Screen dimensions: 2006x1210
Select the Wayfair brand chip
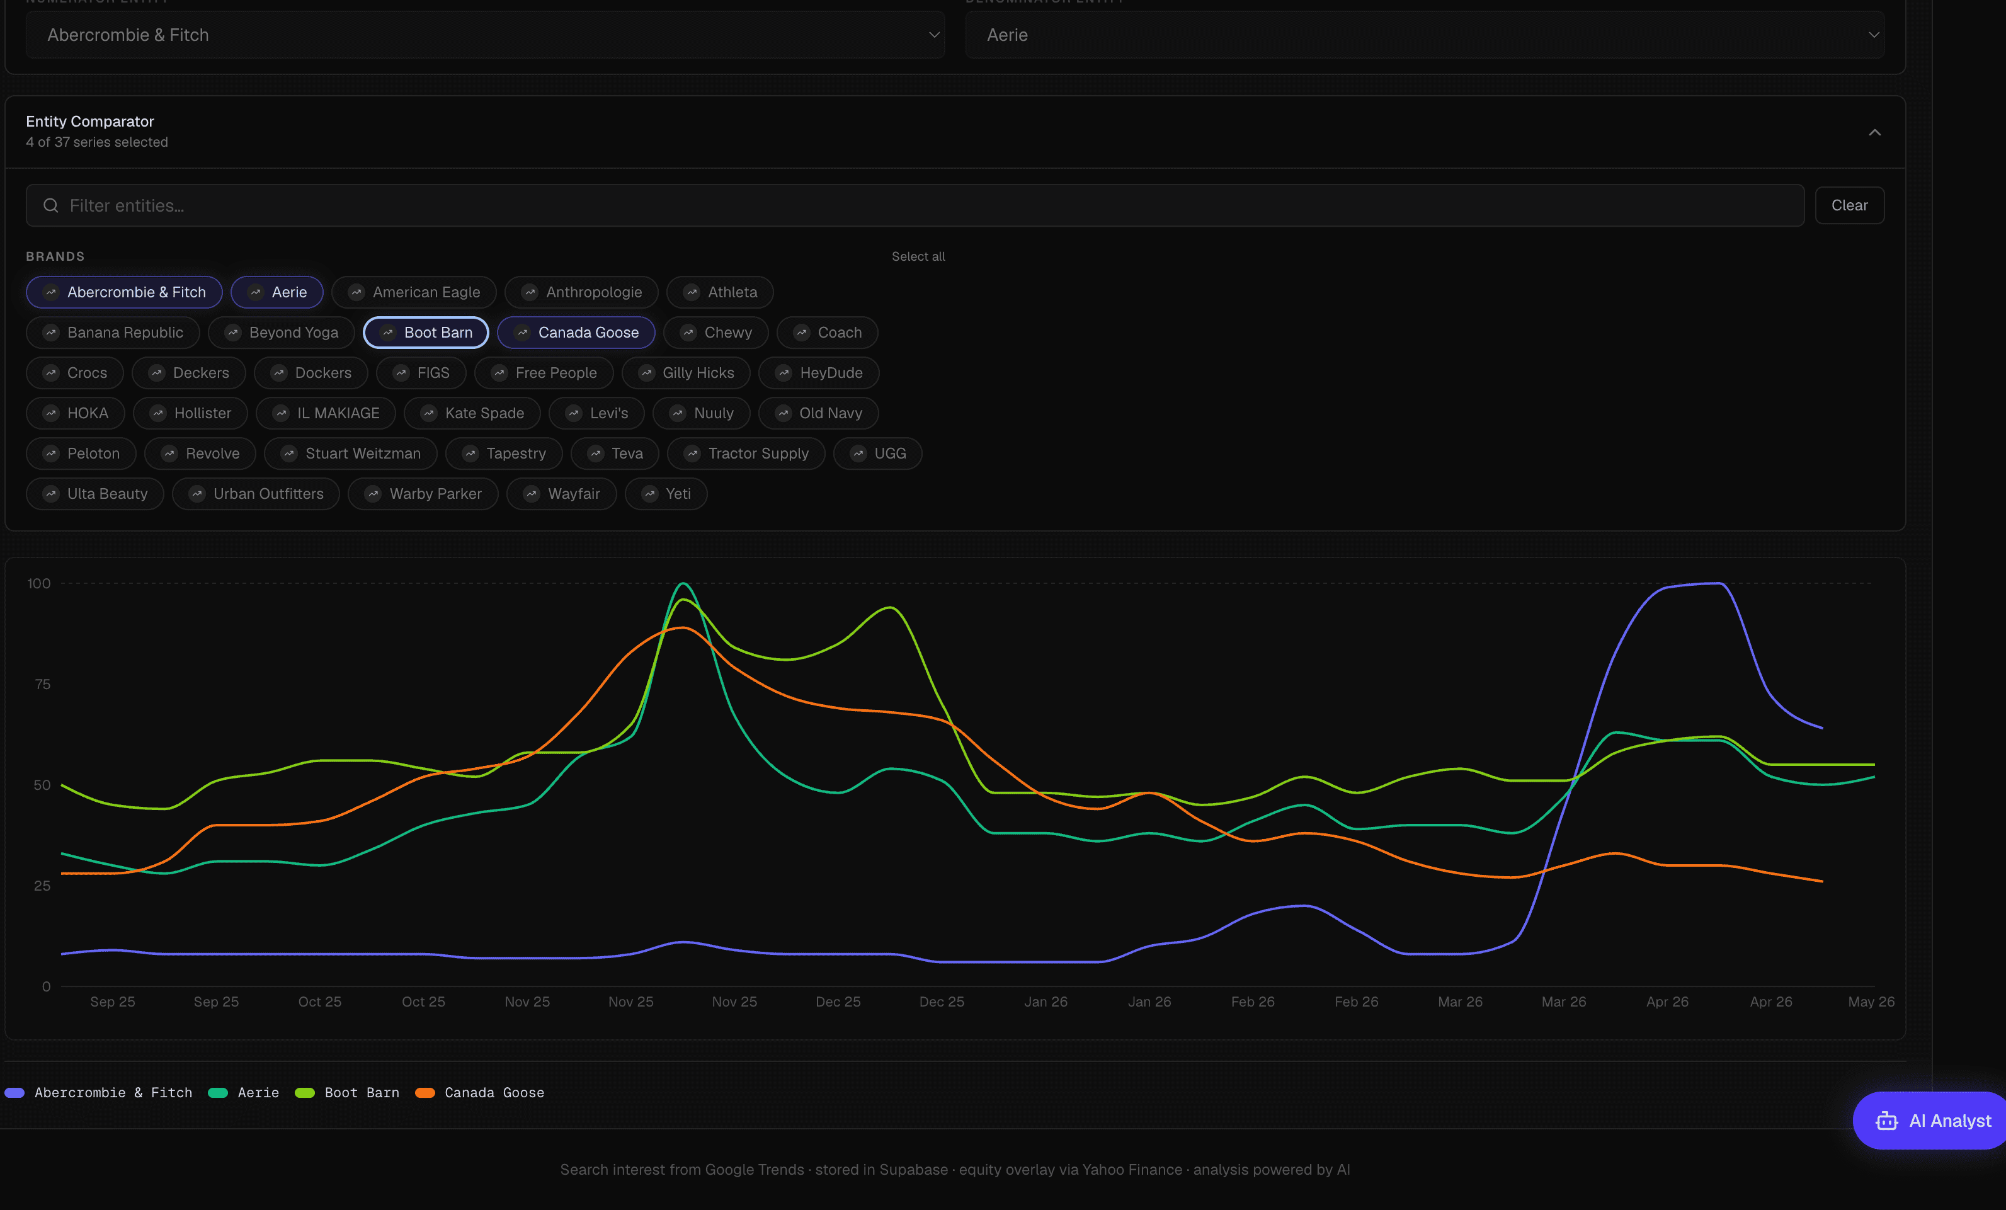[x=561, y=493]
